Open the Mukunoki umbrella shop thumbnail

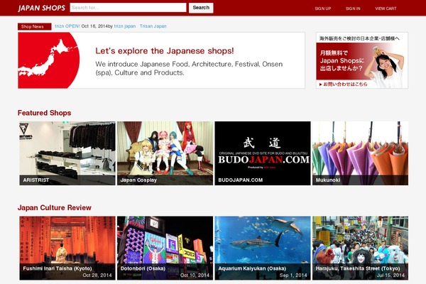pos(360,153)
